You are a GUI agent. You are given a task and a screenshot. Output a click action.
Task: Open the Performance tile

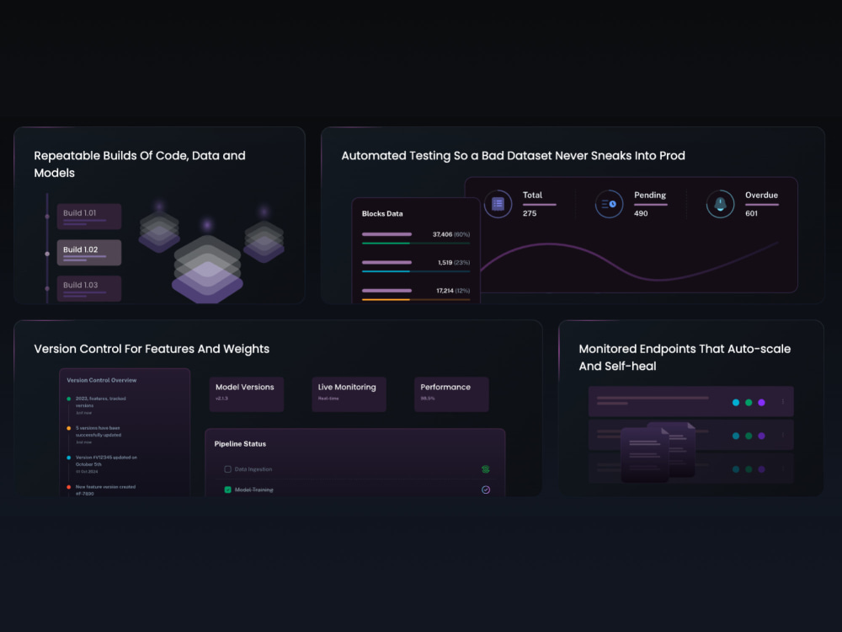(451, 394)
